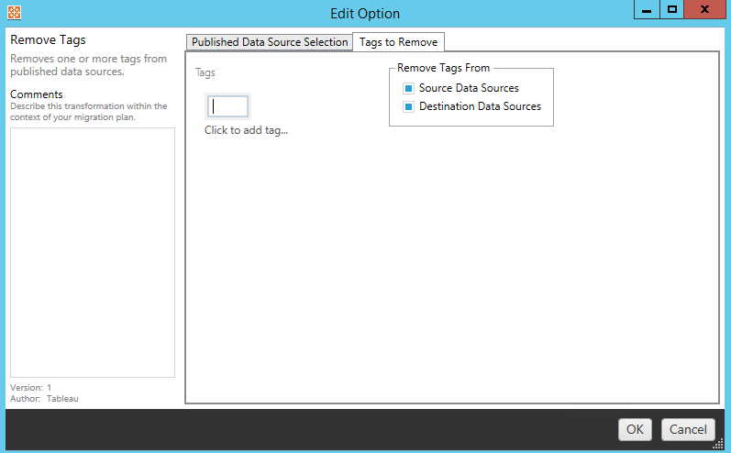Click inside the Comments text area
This screenshot has width=731, height=453.
92,252
